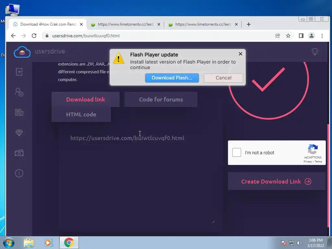
Task: Close the third limetorrentx tab
Action: click(236, 24)
